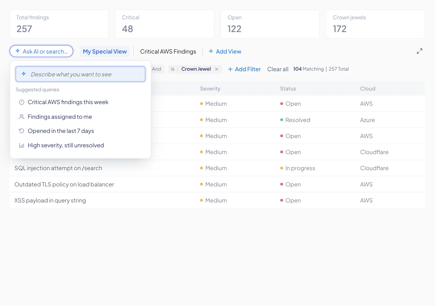Click Add View
This screenshot has height=306, width=435.
click(x=225, y=51)
